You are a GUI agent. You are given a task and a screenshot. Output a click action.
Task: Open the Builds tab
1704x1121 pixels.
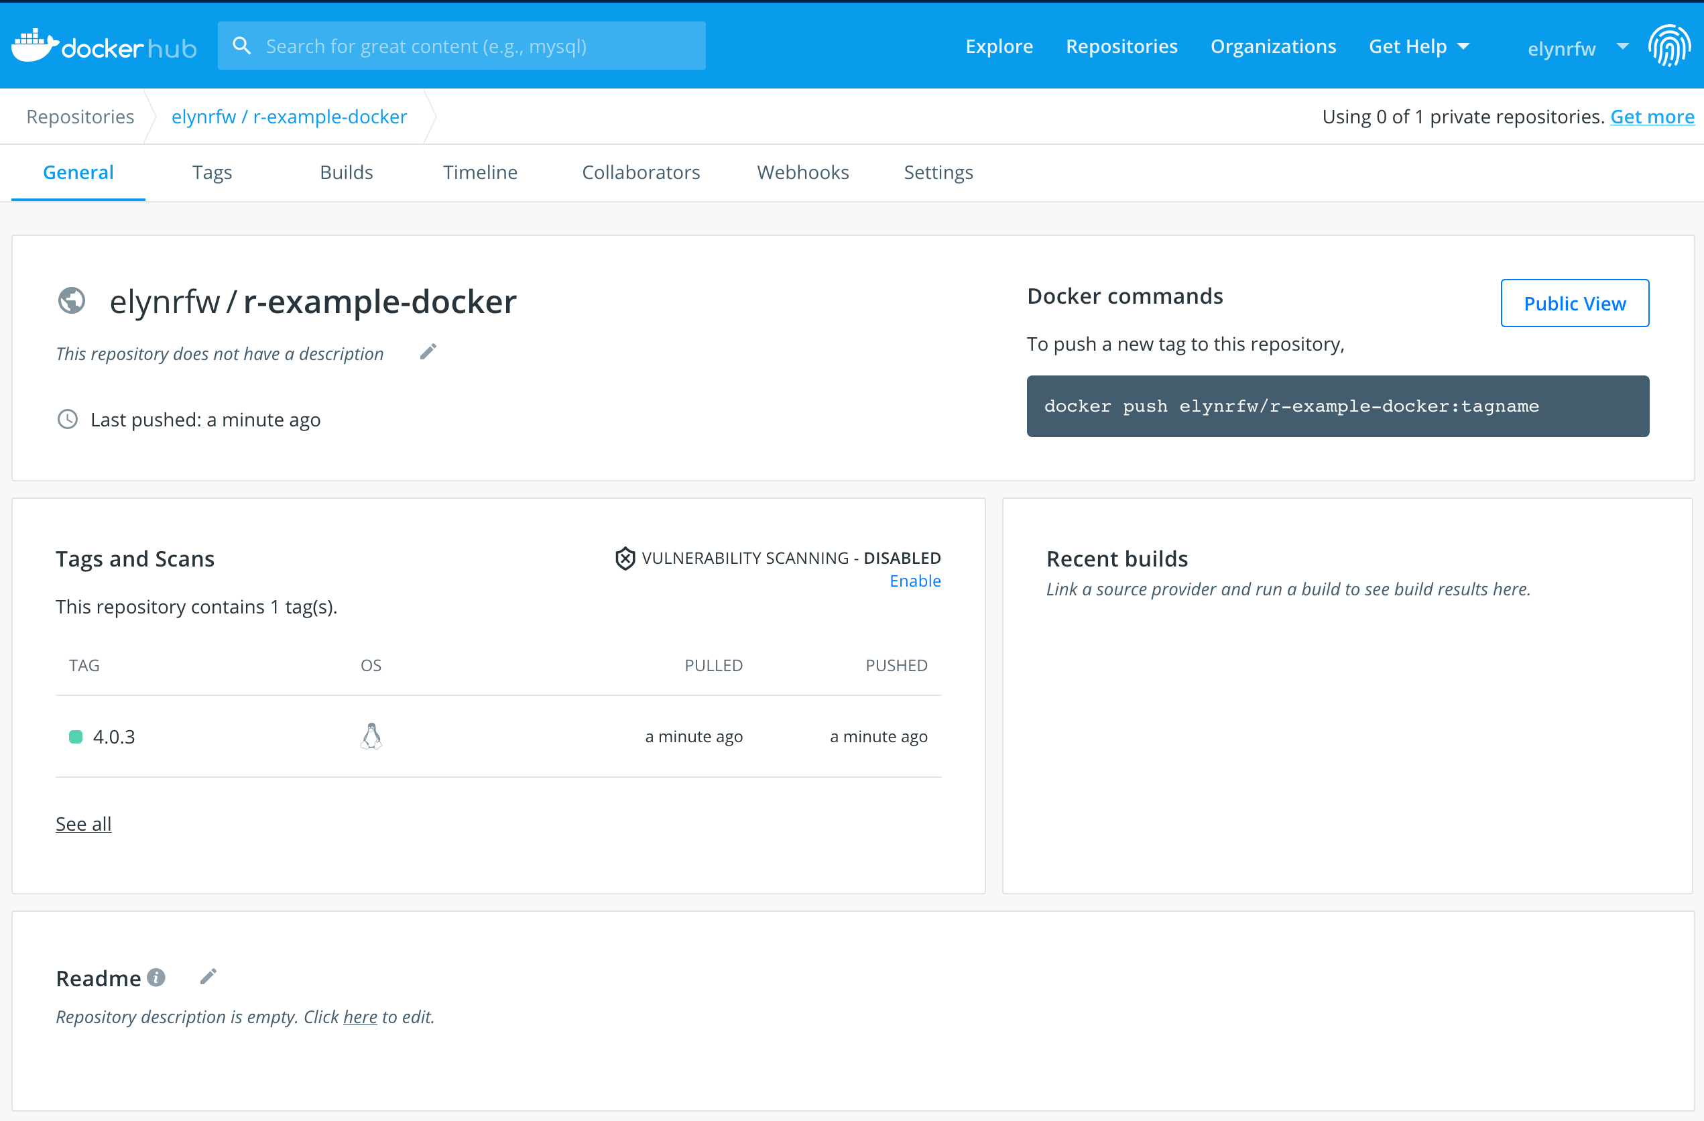(347, 172)
